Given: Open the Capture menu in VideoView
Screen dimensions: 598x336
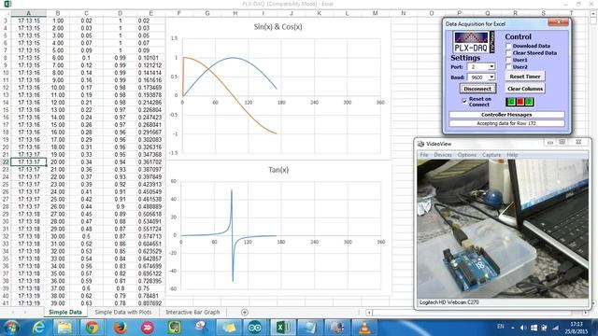Looking at the screenshot, I should (x=491, y=155).
